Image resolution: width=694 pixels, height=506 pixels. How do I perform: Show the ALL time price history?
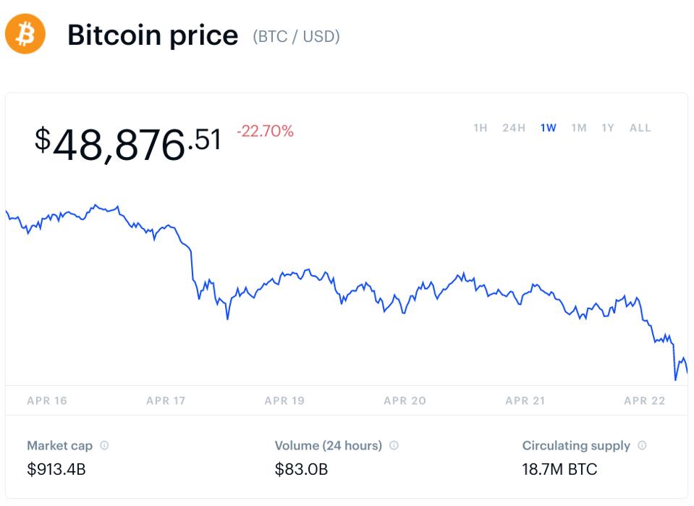[x=640, y=128]
